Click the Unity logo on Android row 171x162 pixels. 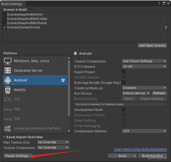click(63, 80)
